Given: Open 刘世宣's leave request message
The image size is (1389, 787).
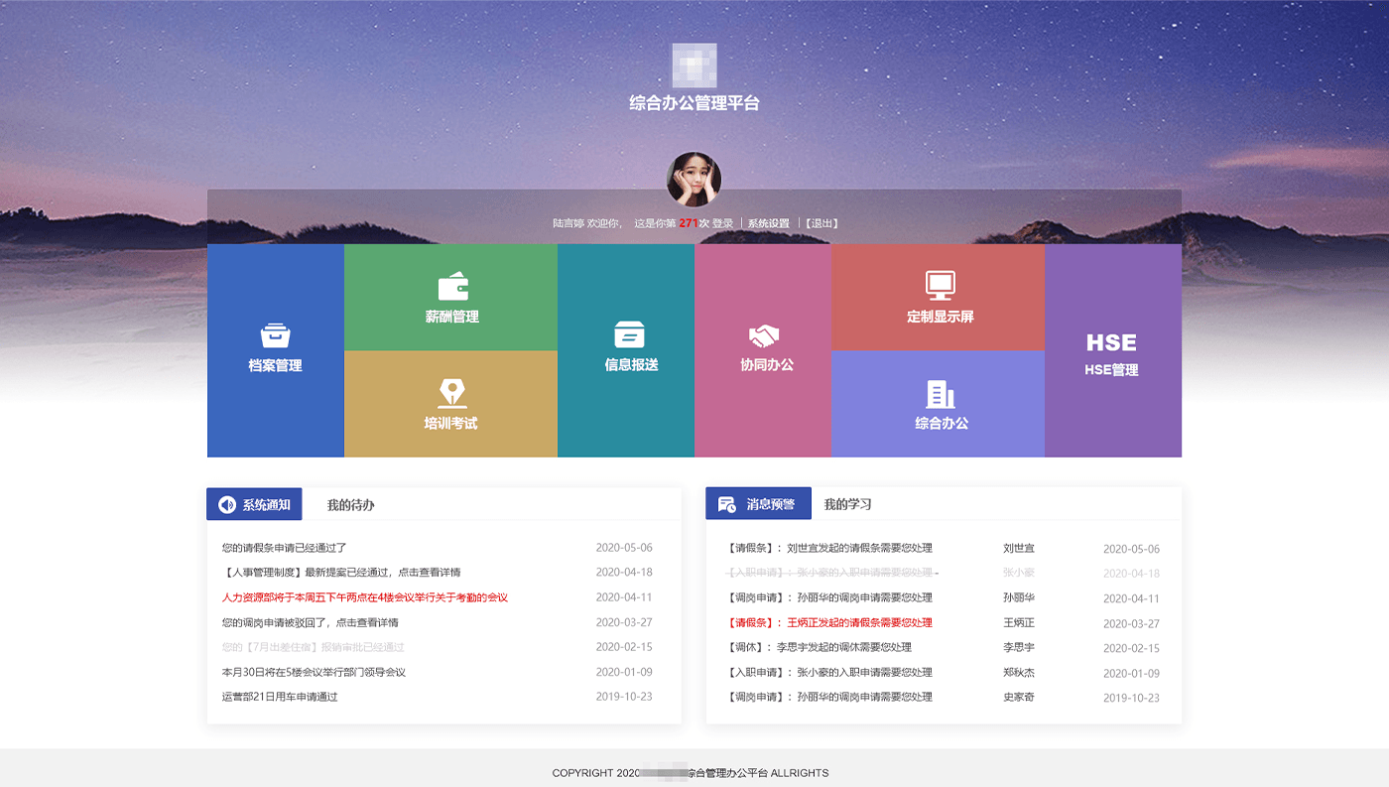Looking at the screenshot, I should pos(829,548).
